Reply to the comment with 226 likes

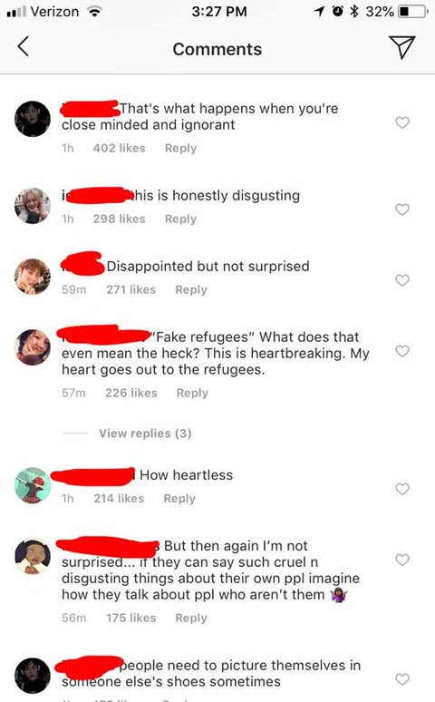(x=192, y=393)
